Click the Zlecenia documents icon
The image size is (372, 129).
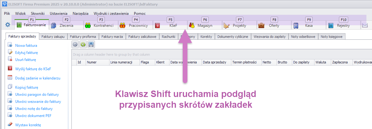tap(53, 26)
